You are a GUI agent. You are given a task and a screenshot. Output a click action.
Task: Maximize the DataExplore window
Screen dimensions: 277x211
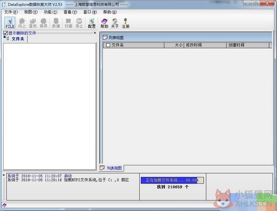(256, 3)
